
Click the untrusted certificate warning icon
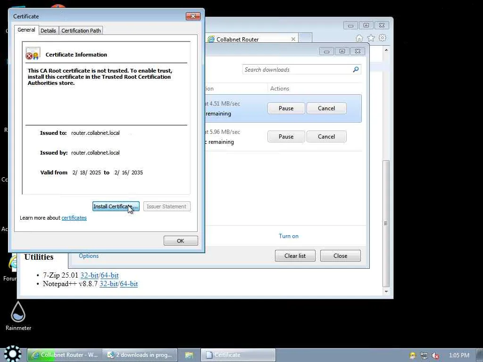coord(33,54)
